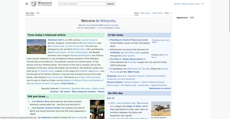Open More featured articles
The height and width of the screenshot is (119, 230).
pos(84,92)
